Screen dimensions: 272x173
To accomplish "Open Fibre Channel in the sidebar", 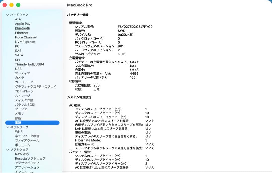I will [x=26, y=37].
